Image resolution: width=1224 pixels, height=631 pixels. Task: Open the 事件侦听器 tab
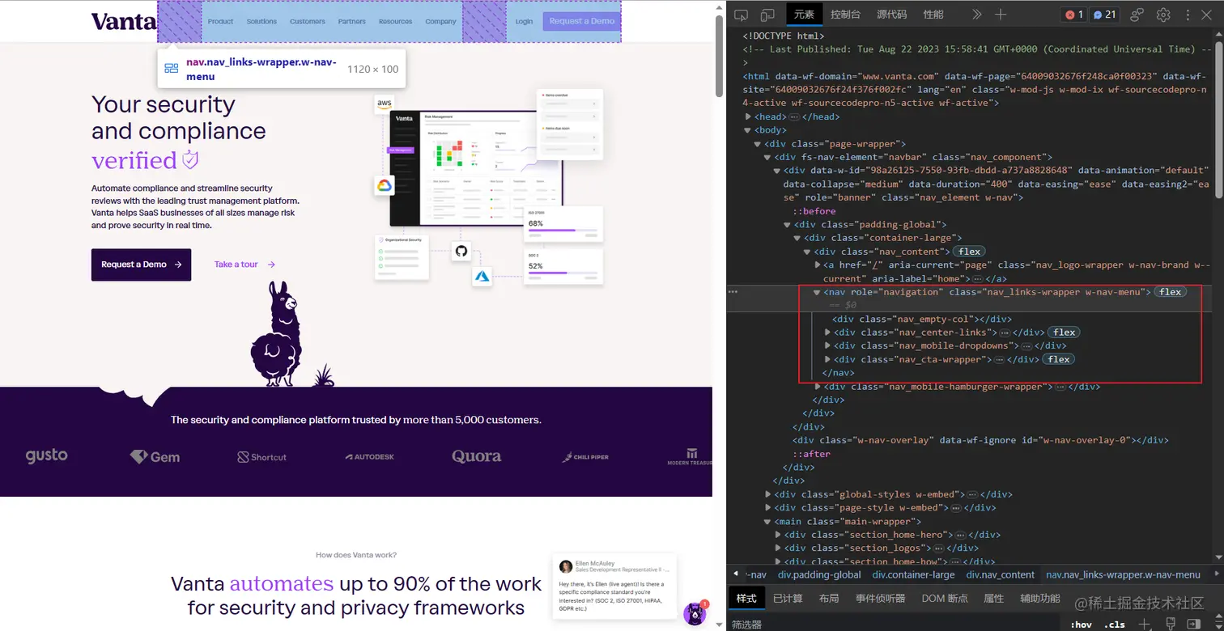882,598
